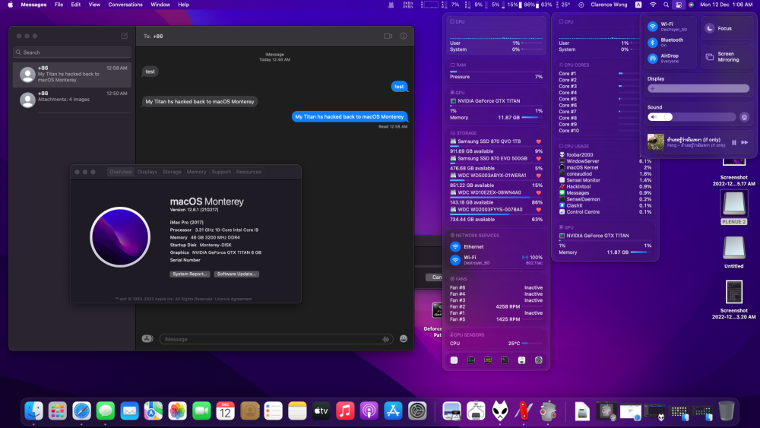Launch Music from the Dock
This screenshot has width=760, height=428.
pyautogui.click(x=345, y=411)
